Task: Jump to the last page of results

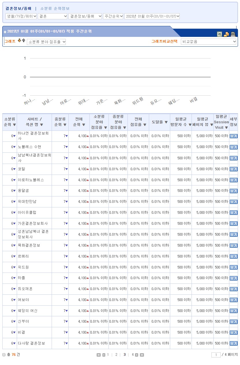Action: [x=142, y=355]
